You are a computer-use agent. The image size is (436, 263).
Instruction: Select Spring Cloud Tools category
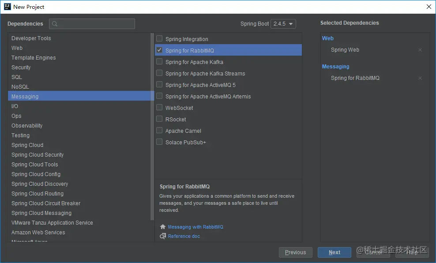79,165
